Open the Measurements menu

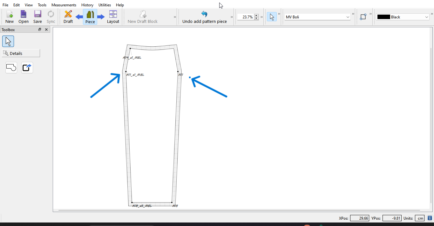tap(64, 5)
